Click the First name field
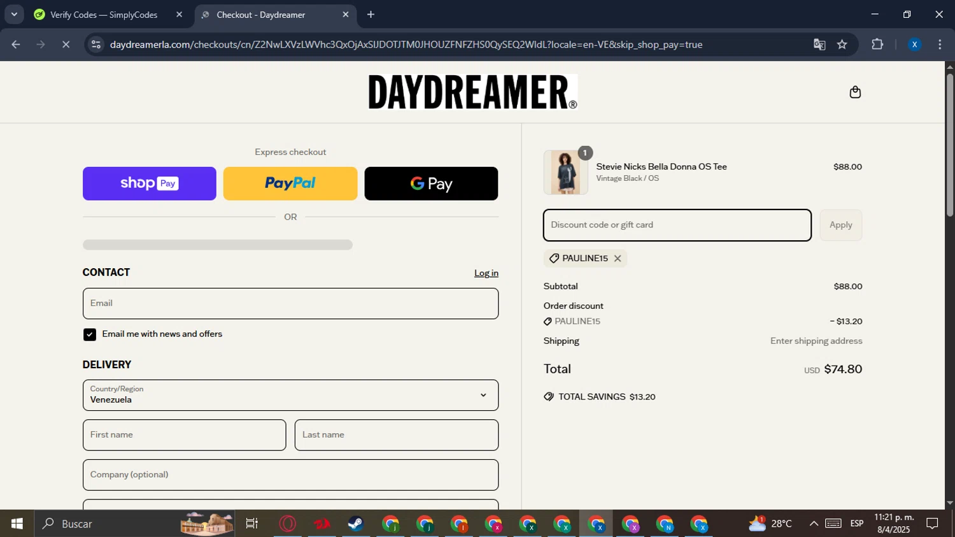 click(x=184, y=435)
